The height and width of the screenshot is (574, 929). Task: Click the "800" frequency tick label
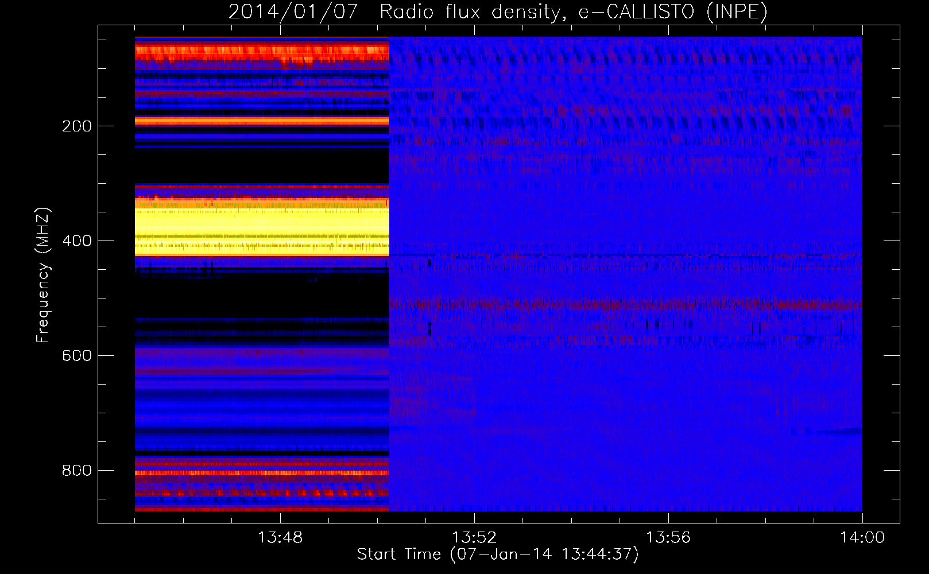click(77, 471)
